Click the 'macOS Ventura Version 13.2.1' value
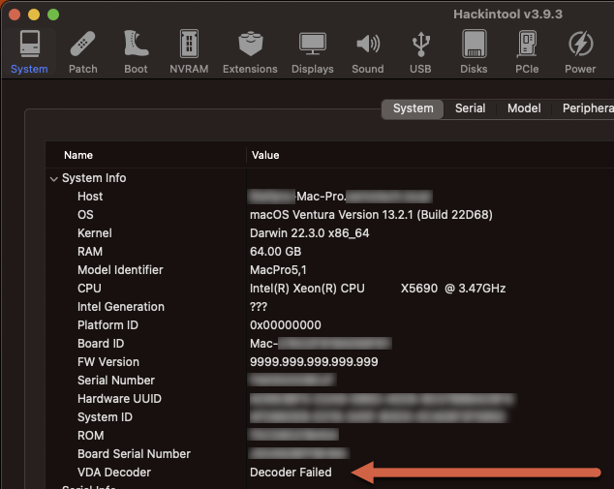Viewport: 614px width, 489px height. click(371, 215)
